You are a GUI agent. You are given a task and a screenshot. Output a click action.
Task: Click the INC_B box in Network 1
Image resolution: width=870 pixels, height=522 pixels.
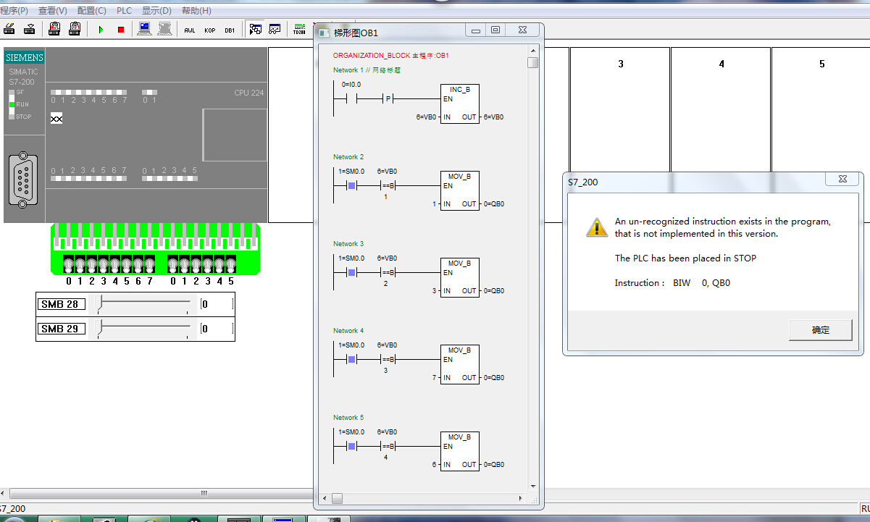click(x=460, y=104)
